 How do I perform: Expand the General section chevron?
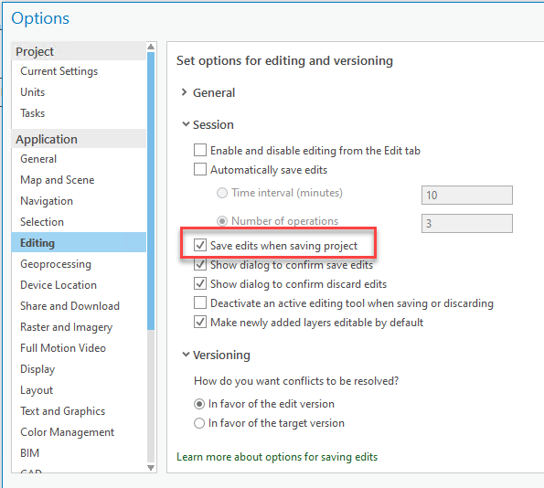pos(184,92)
